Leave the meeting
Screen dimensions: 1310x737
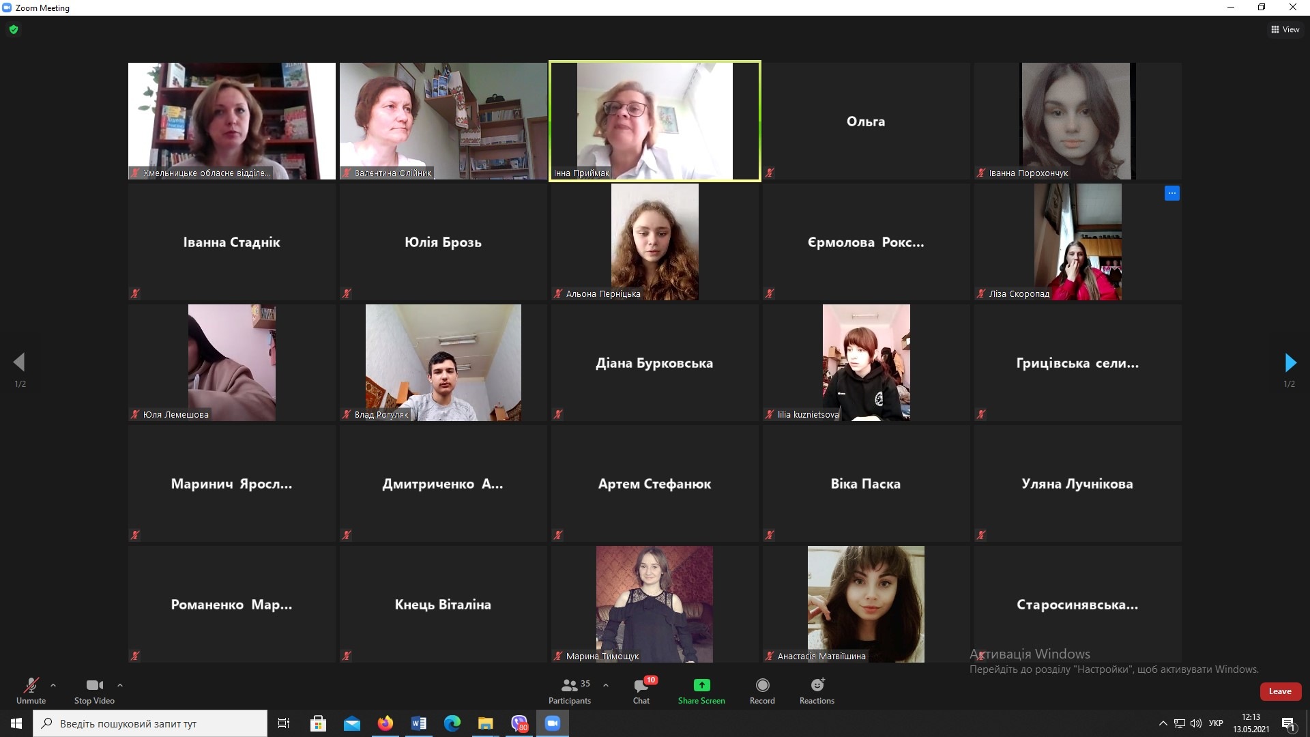pos(1279,691)
